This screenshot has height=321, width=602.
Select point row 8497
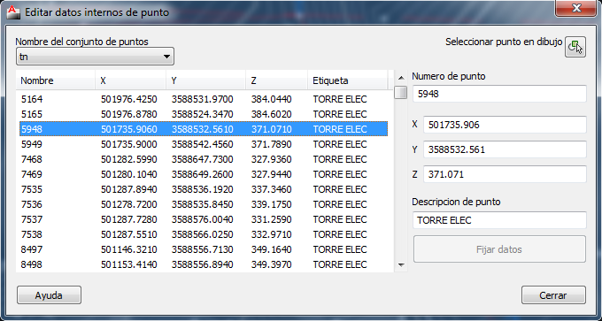[x=204, y=249]
